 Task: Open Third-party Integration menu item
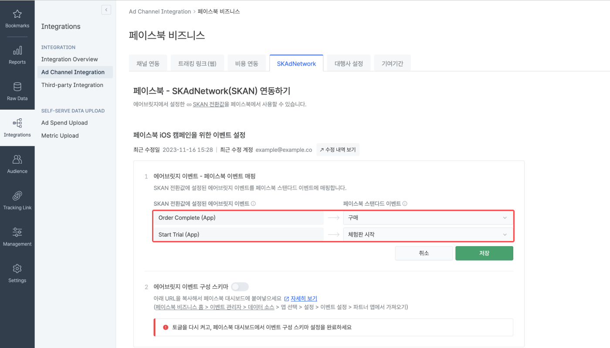point(72,85)
